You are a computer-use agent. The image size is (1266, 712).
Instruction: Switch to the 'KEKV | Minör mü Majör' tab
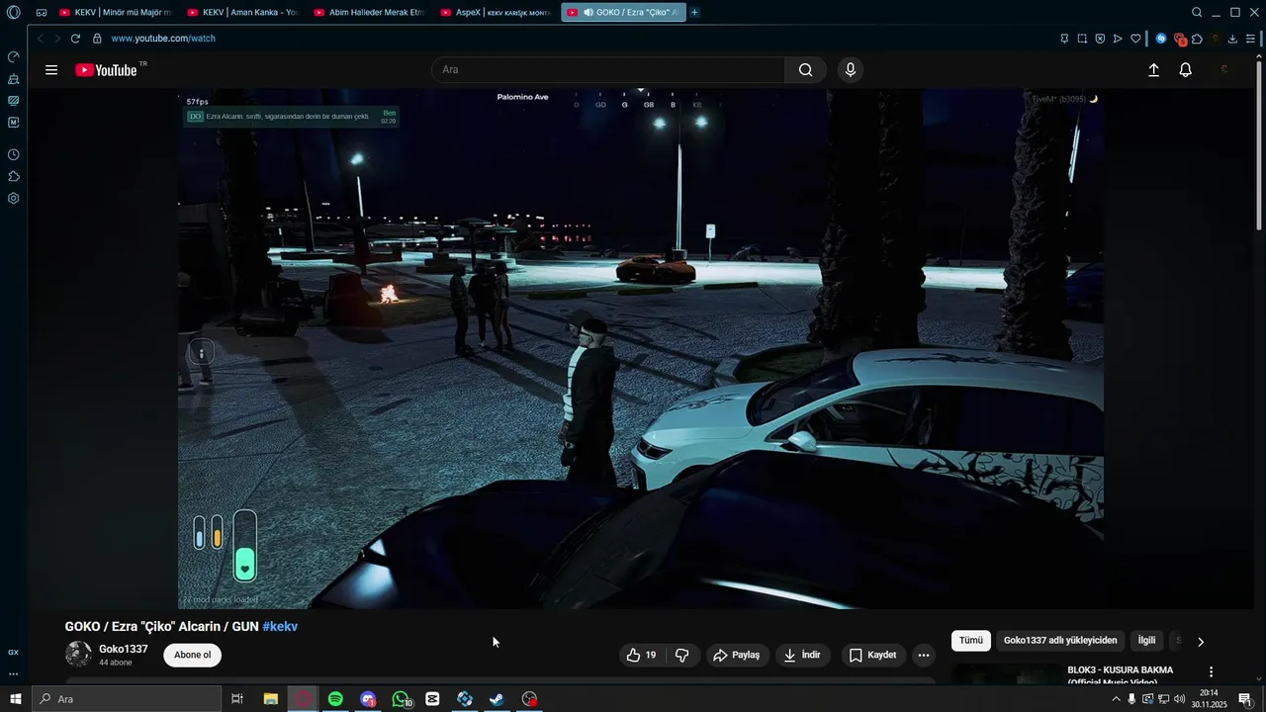[x=116, y=13]
